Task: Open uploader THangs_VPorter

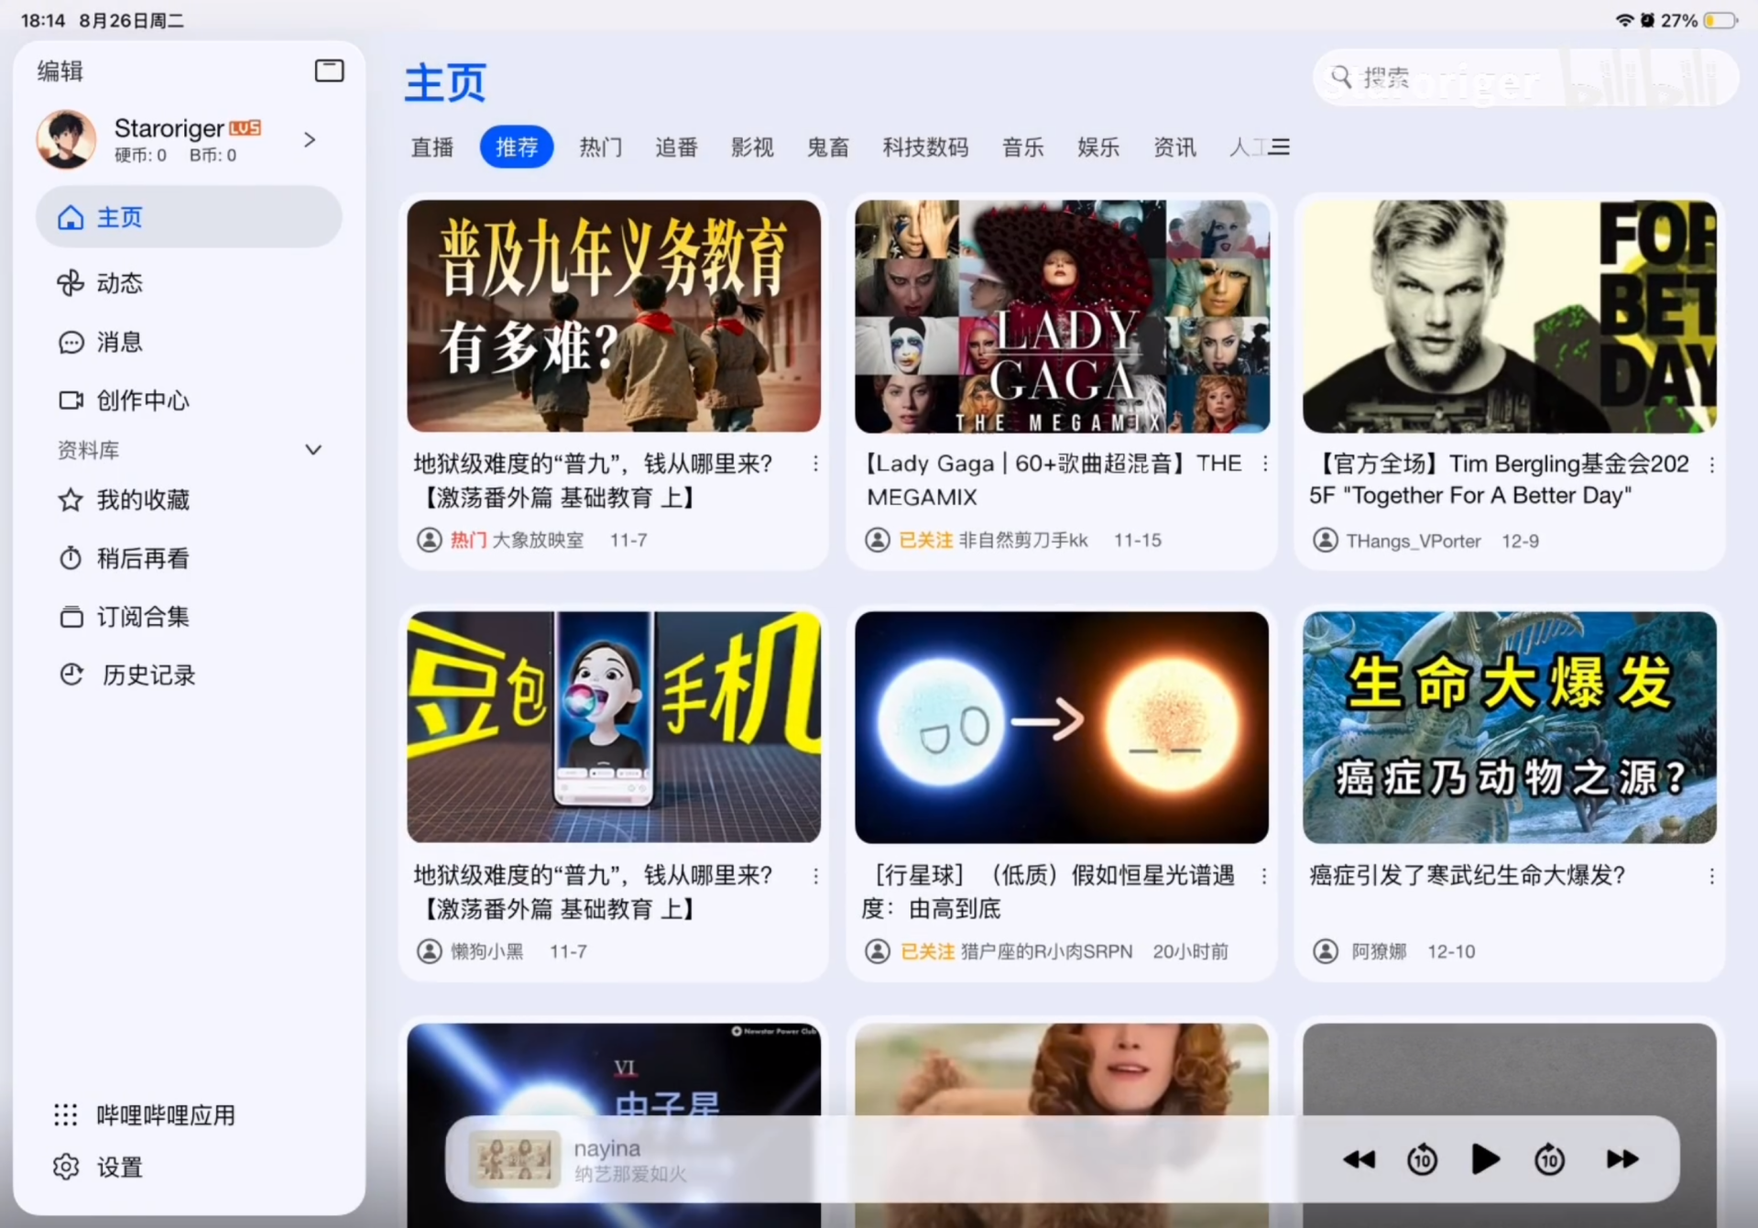Action: [x=1414, y=541]
